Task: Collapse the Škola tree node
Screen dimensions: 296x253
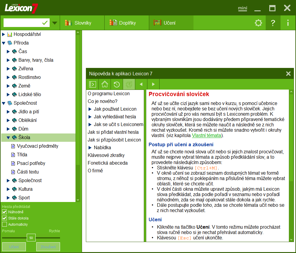Action: [8, 138]
